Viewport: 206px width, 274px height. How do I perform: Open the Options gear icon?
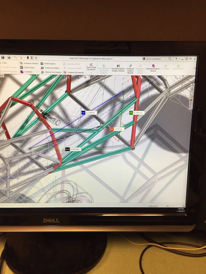[x=36, y=58]
